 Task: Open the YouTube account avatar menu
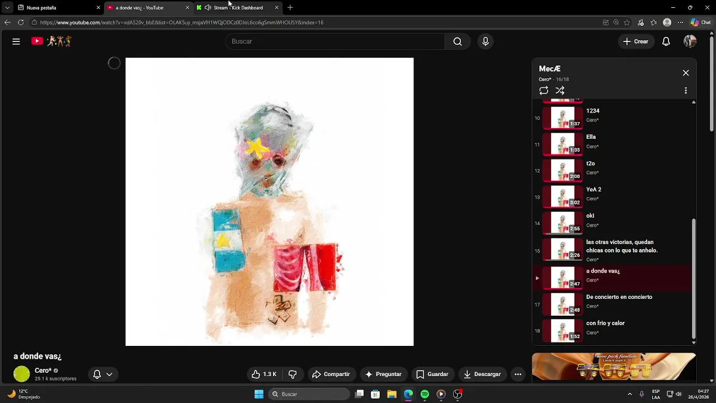pos(690,41)
